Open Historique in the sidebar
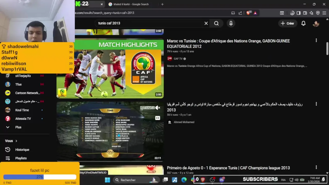The width and height of the screenshot is (329, 185). click(x=22, y=150)
